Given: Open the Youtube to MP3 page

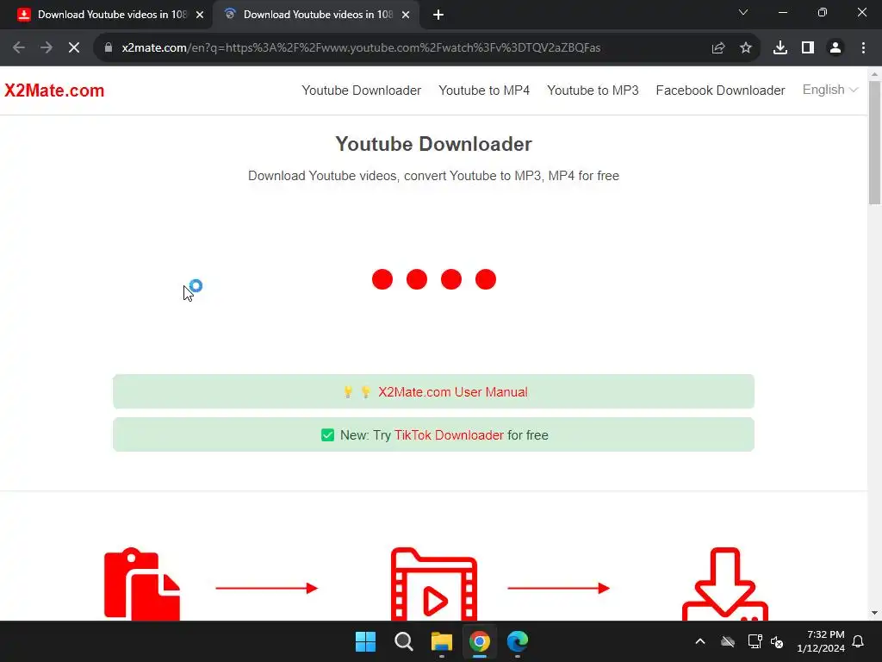Looking at the screenshot, I should 593,91.
